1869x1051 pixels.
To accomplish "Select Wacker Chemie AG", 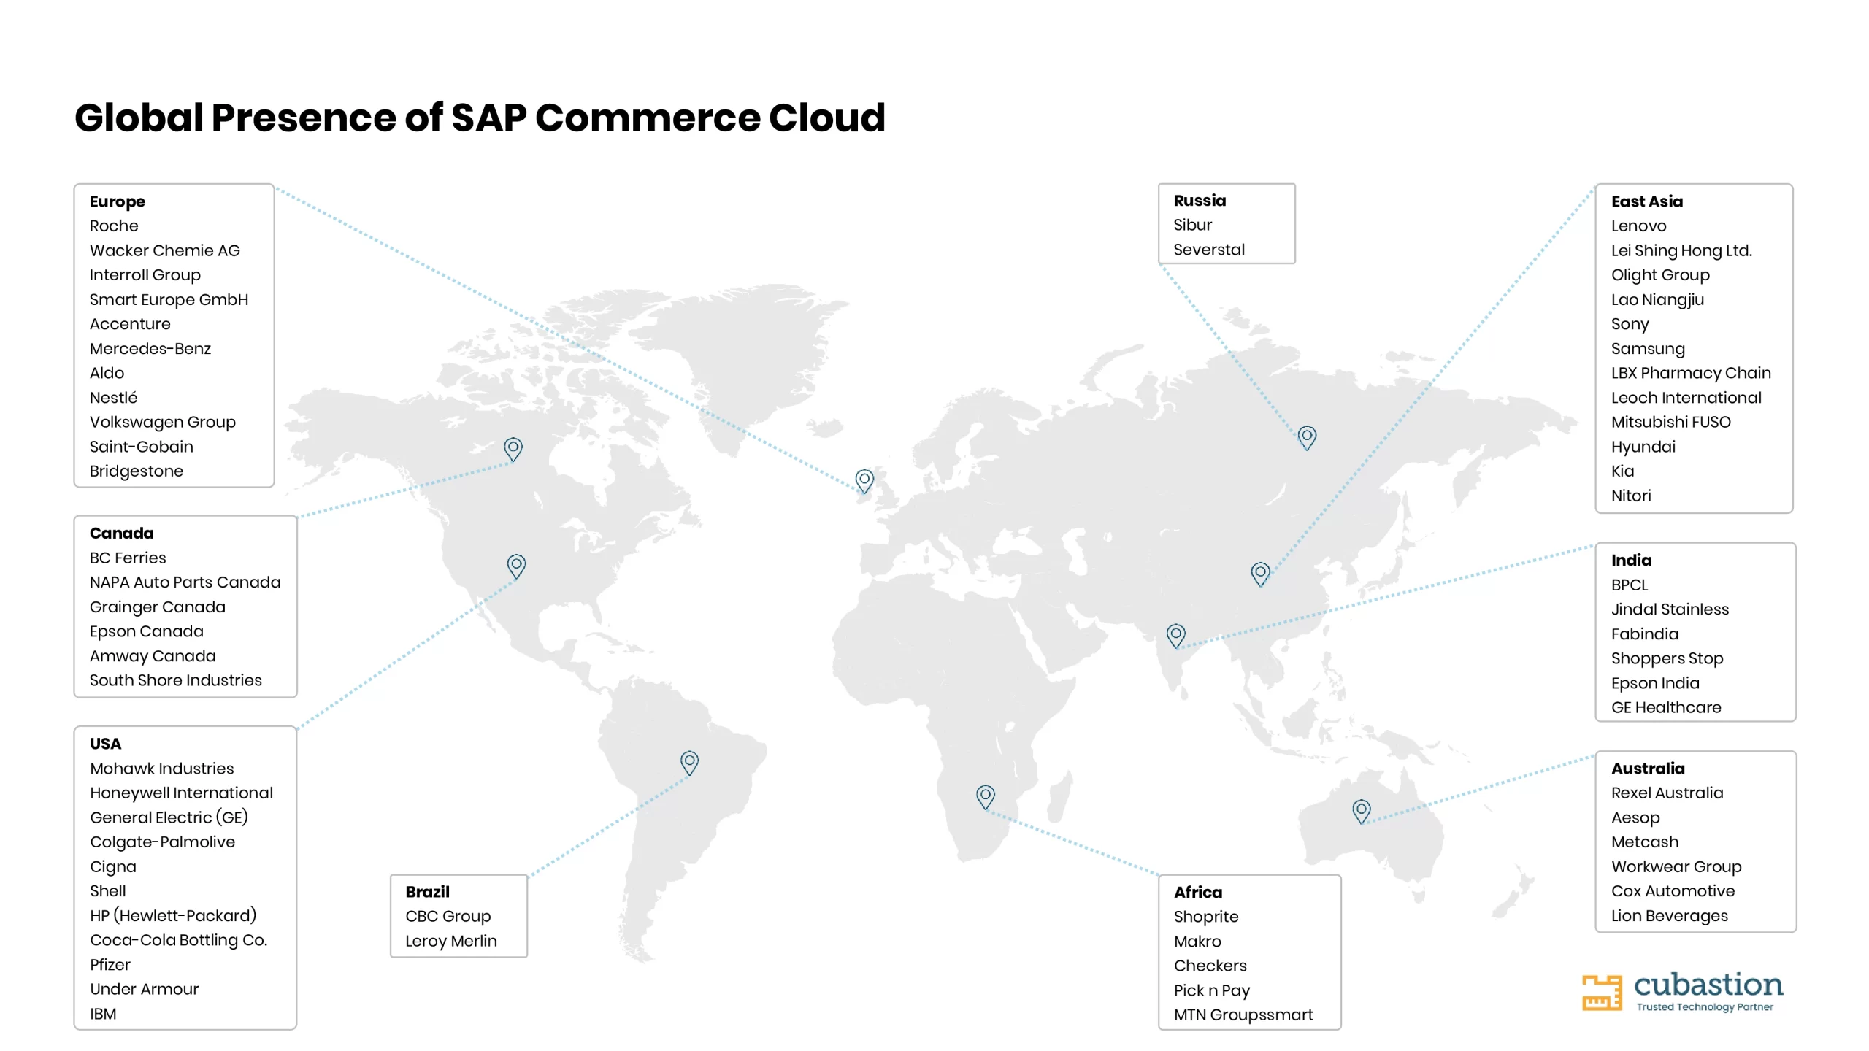I will (165, 250).
